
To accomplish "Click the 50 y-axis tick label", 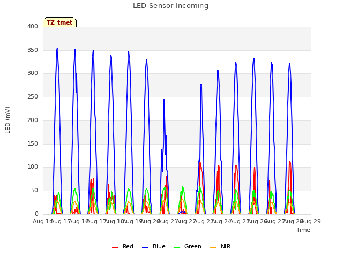I will coord(34,191).
